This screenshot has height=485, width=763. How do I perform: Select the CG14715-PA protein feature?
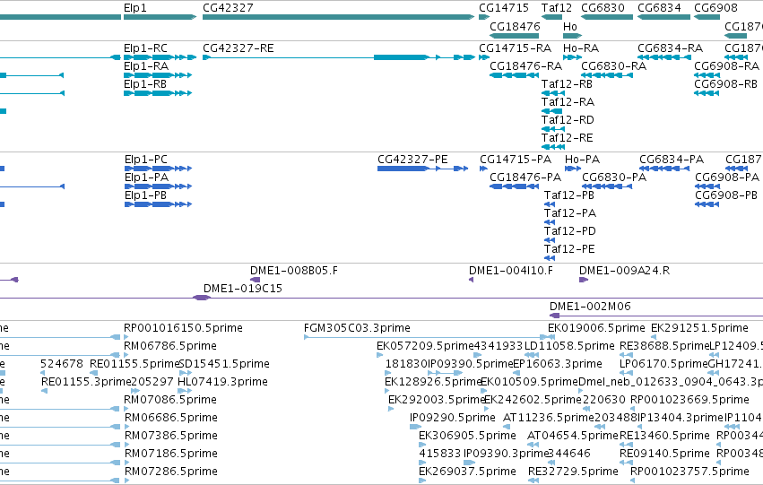pos(483,169)
